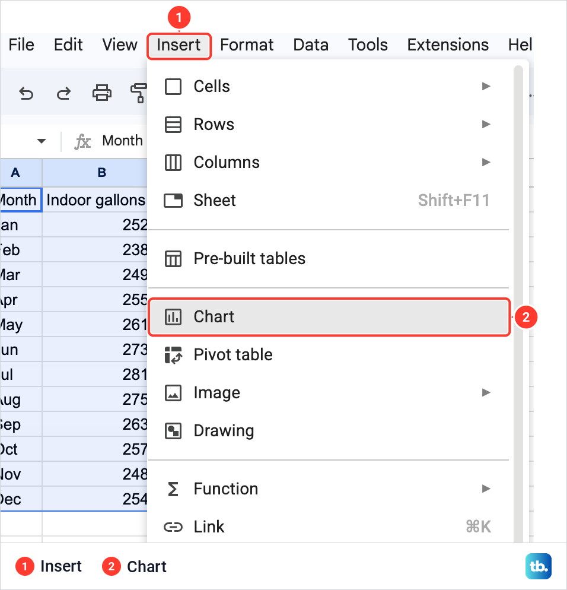Select column B header
567x590 pixels.
coord(95,173)
